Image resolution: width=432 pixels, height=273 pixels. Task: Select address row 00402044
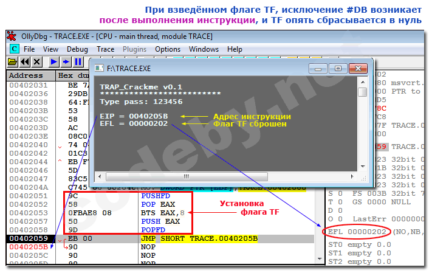coord(29,162)
